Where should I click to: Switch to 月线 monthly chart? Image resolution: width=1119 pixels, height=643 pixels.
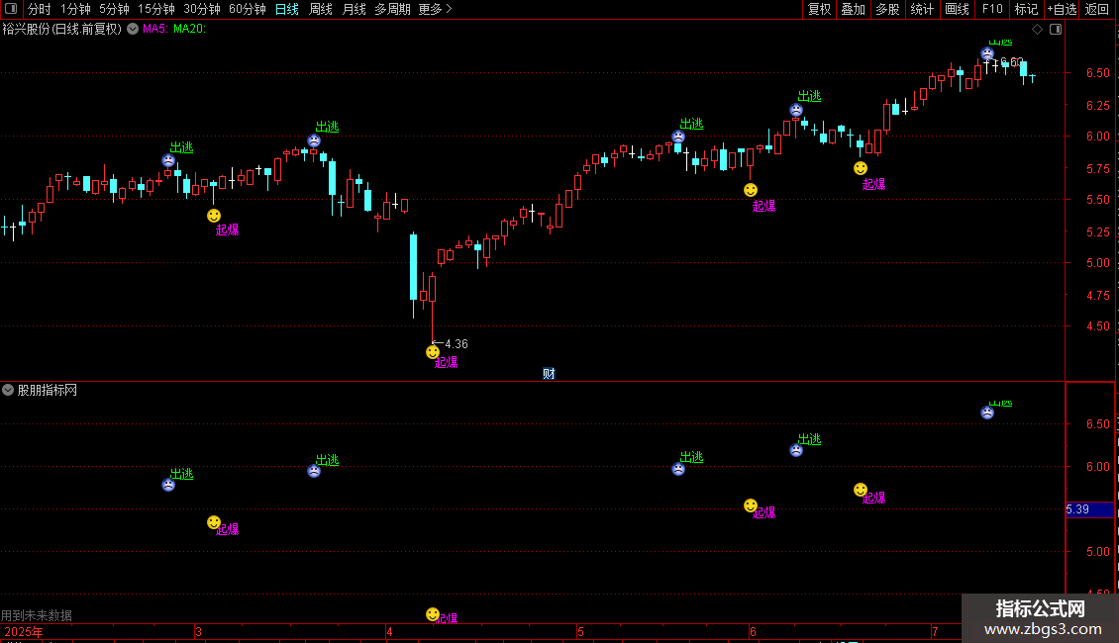(354, 9)
